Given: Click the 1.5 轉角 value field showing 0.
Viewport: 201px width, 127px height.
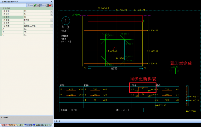Looking at the screenshot, I should (38, 23).
